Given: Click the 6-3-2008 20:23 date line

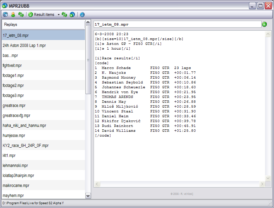Looking at the screenshot, I should pyautogui.click(x=112, y=34).
